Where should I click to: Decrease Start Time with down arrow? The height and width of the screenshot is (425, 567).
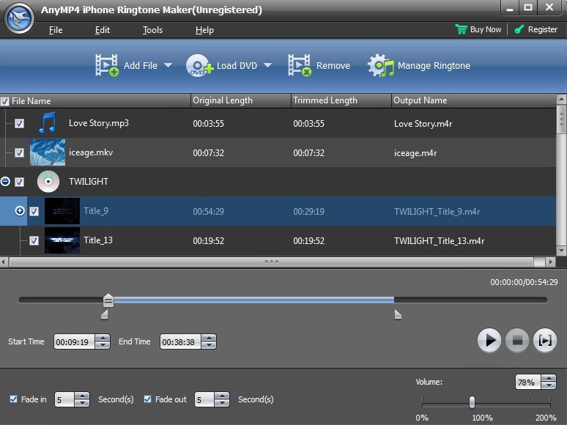[103, 345]
